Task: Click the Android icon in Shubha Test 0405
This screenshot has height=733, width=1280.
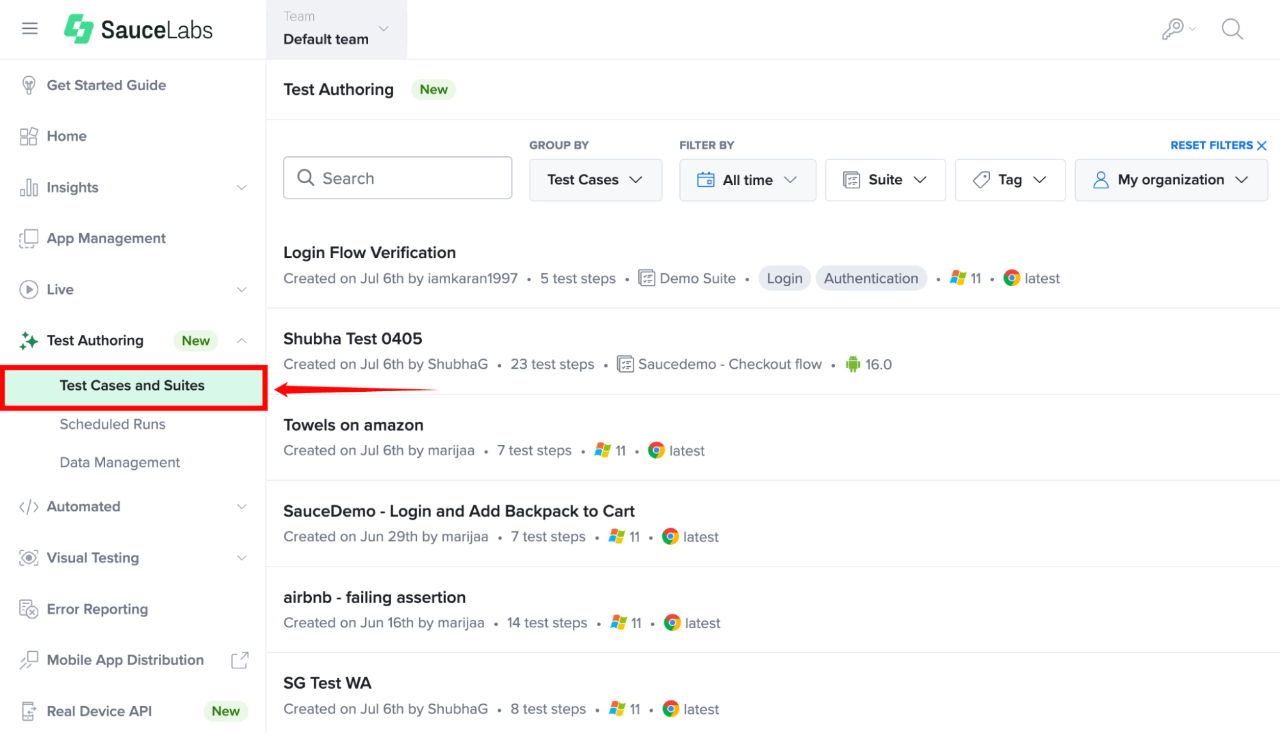Action: (853, 364)
